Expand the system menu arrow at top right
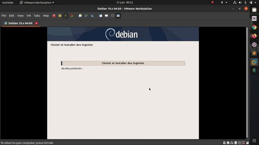The image size is (259, 145). pyautogui.click(x=255, y=2)
